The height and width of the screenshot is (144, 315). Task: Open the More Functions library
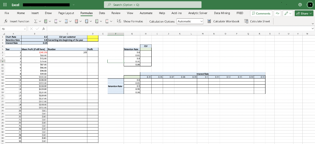click(x=107, y=21)
